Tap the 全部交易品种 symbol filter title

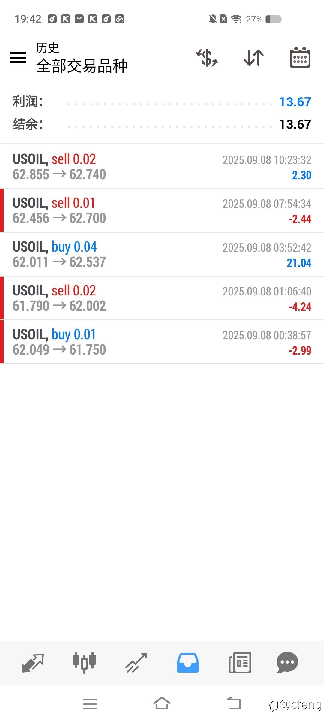click(82, 66)
